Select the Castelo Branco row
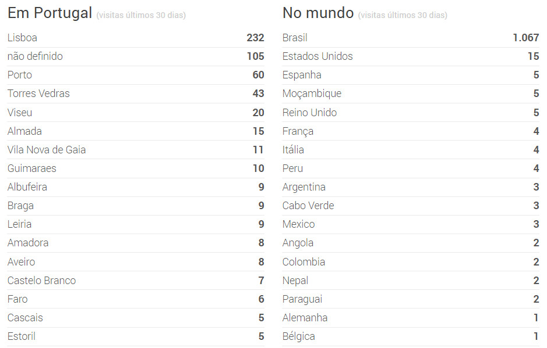547x348 pixels. pos(136,281)
